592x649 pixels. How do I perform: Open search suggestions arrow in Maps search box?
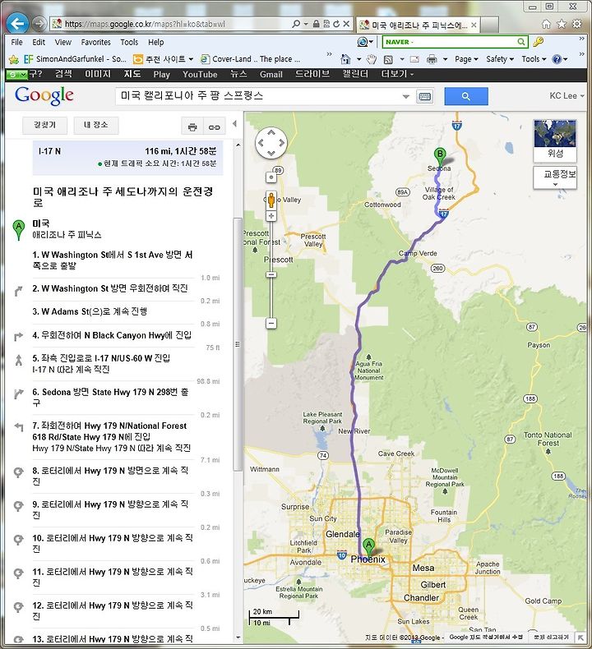pyautogui.click(x=406, y=96)
